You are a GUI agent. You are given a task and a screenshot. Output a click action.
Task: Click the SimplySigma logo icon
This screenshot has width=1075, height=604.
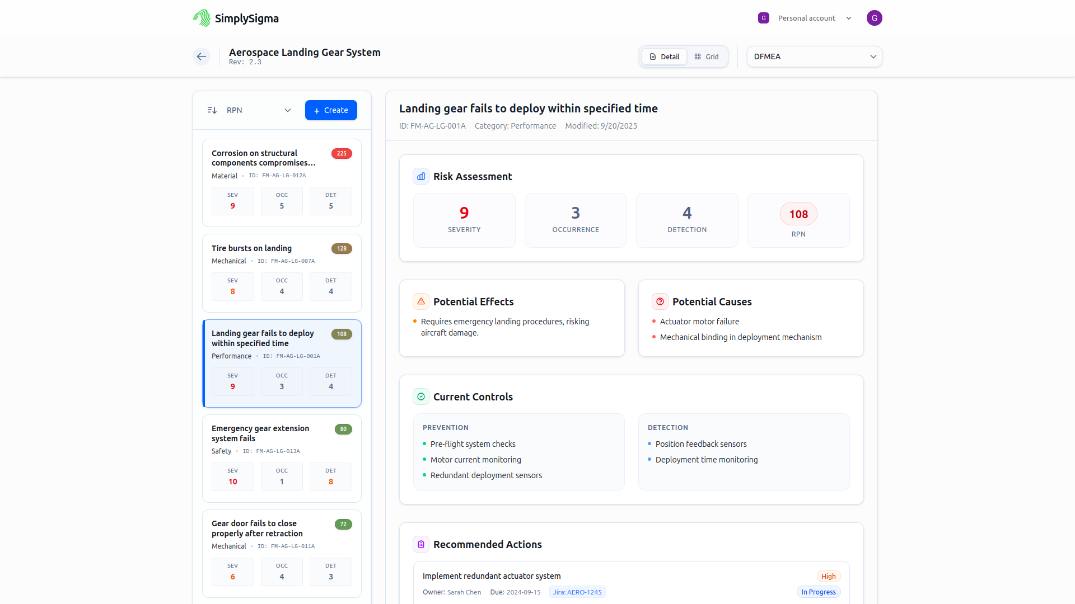(x=202, y=18)
